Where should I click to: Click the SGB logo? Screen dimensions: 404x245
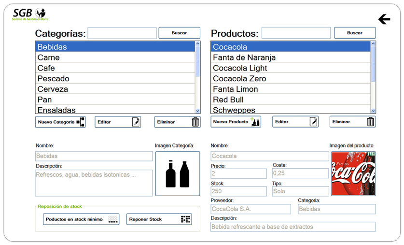pos(30,14)
